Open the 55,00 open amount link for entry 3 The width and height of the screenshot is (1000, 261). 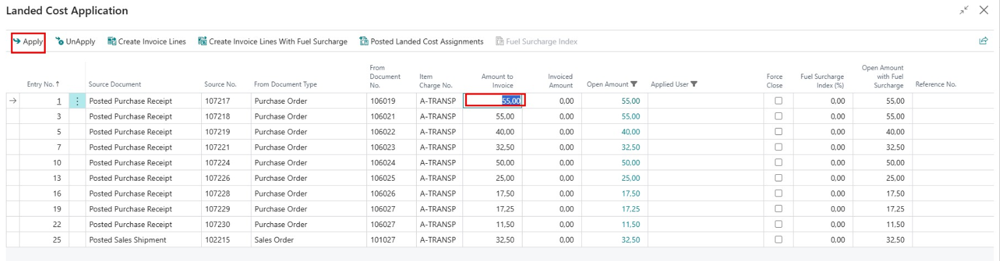point(630,116)
